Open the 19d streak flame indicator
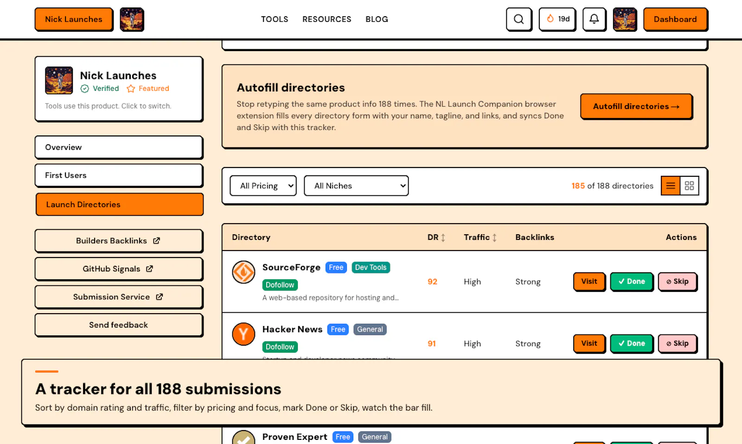 tap(557, 19)
